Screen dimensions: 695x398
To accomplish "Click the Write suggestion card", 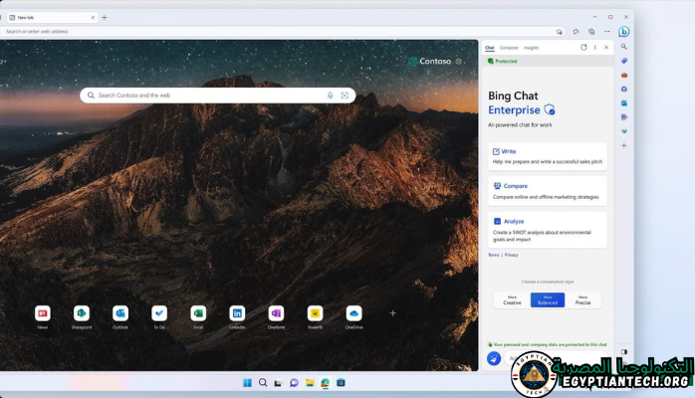I will point(548,156).
